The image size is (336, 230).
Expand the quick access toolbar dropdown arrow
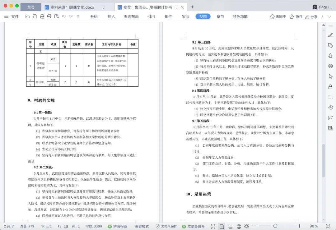[78, 16]
